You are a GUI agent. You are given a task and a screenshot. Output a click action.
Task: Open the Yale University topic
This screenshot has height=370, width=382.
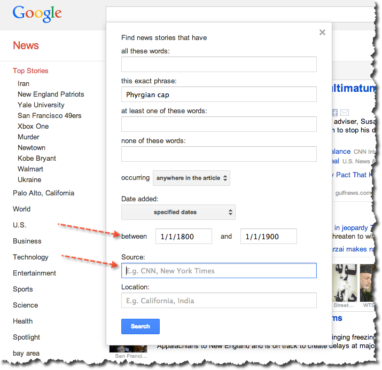(x=41, y=105)
